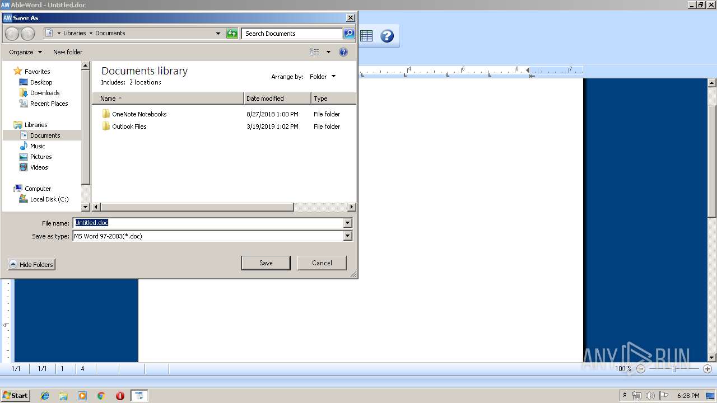Click the Cancel button
The image size is (717, 403).
(322, 263)
